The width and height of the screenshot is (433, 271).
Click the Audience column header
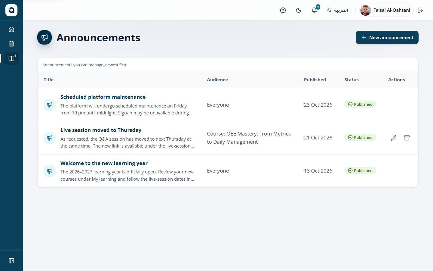click(217, 80)
